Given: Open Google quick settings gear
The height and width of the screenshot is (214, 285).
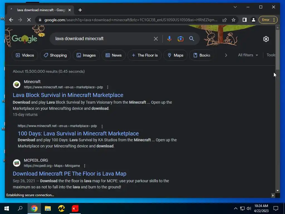Looking at the screenshot, I should [x=266, y=39].
